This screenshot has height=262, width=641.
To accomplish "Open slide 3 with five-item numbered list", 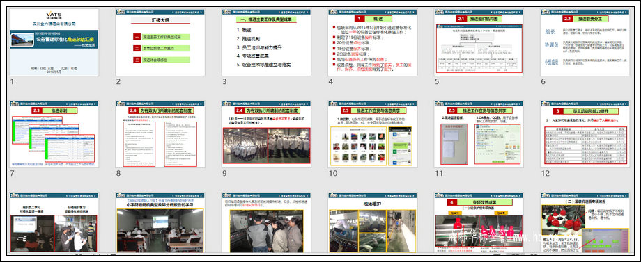I will point(266,42).
